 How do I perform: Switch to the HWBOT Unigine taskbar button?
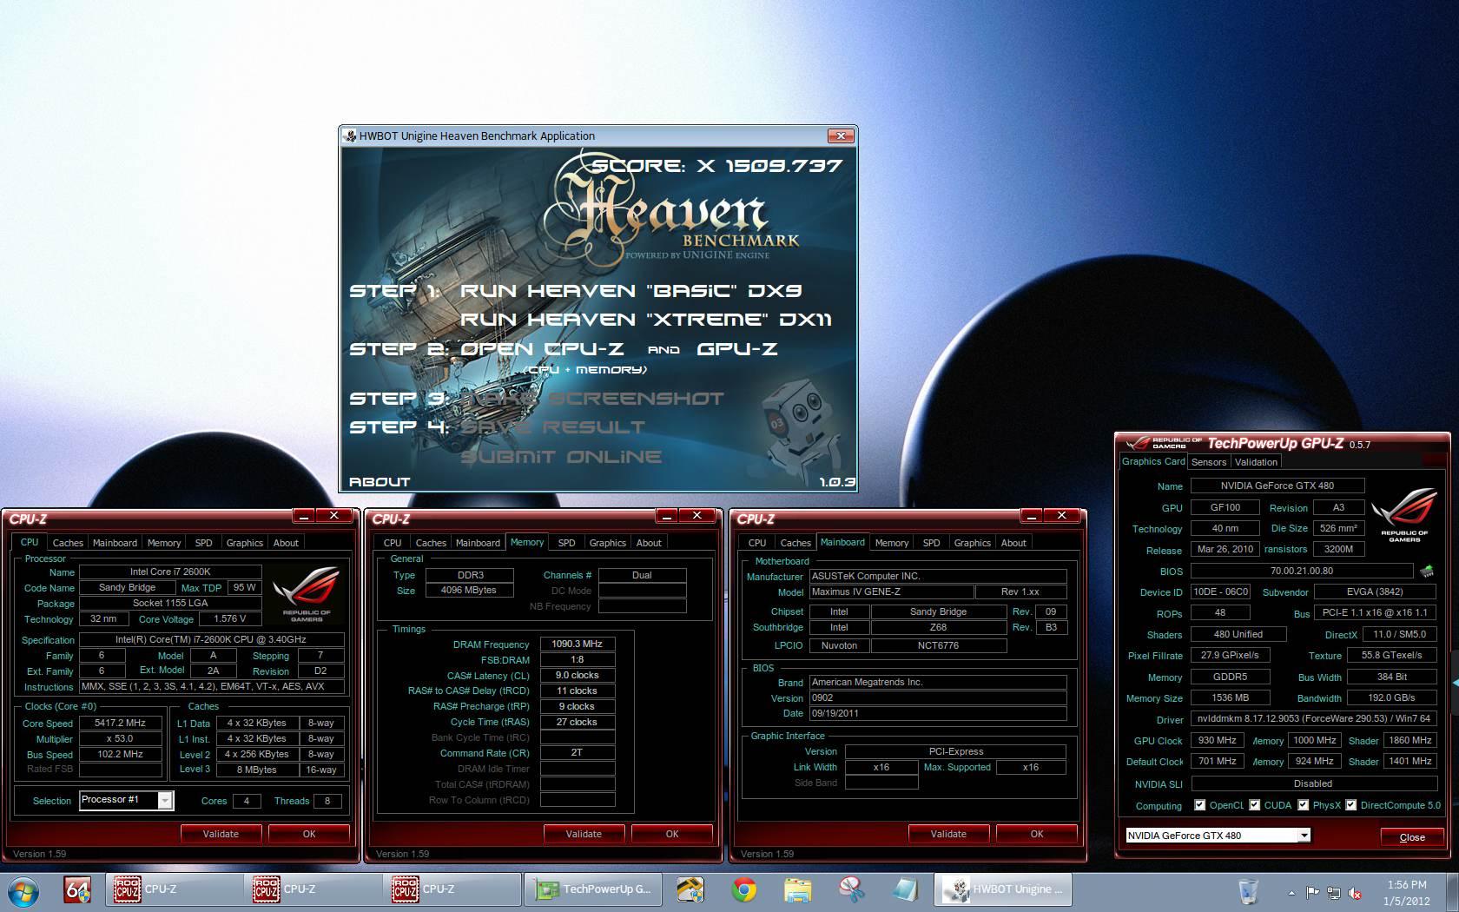pyautogui.click(x=1003, y=890)
